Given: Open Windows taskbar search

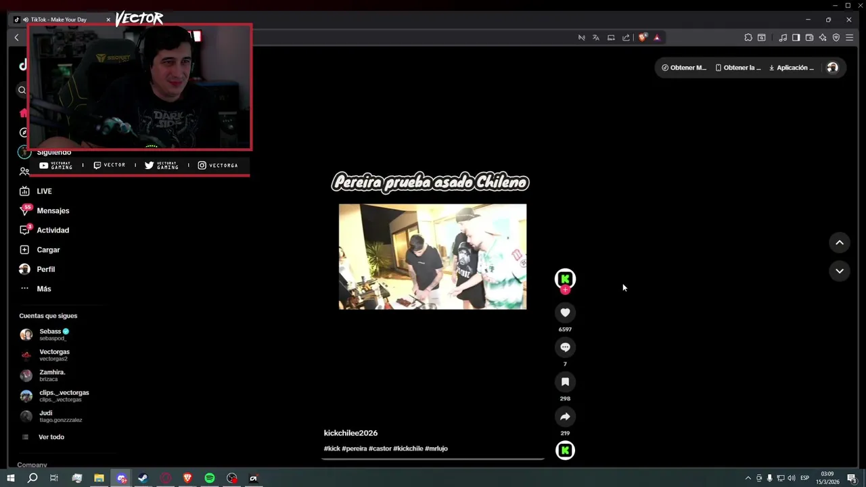Looking at the screenshot, I should click(x=32, y=478).
